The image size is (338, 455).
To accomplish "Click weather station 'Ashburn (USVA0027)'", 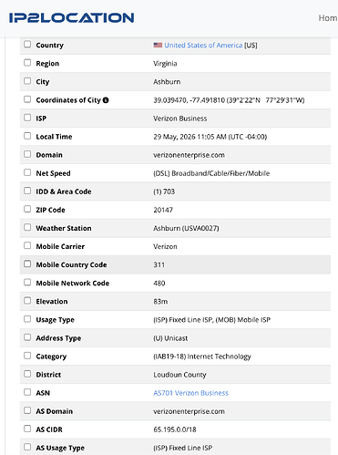I will [x=186, y=228].
